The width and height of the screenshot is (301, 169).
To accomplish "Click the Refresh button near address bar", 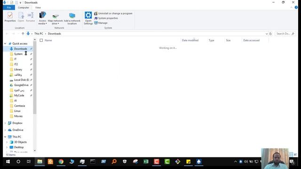I will pyautogui.click(x=270, y=34).
